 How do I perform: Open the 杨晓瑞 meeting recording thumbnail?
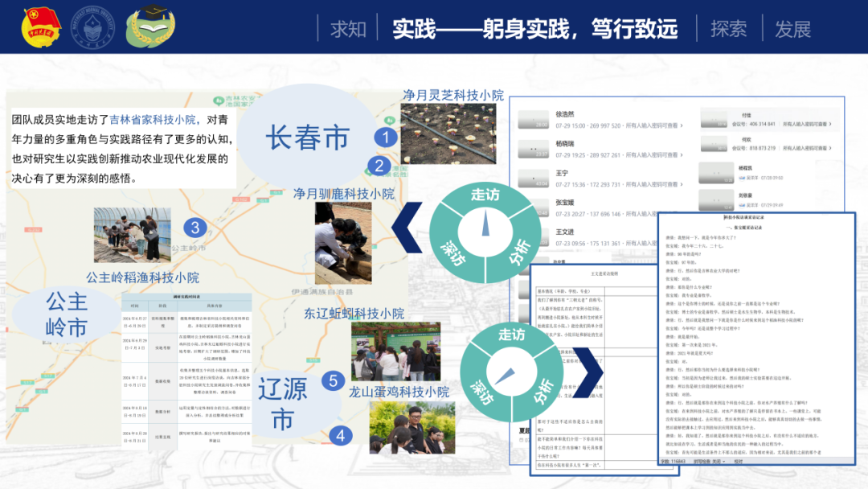point(532,150)
